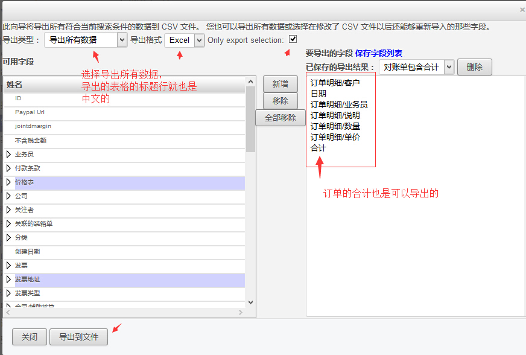Click the 关闭 button

29,337
